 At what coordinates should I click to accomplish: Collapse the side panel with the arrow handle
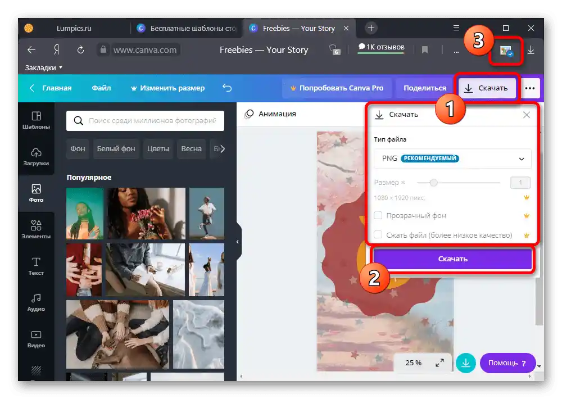(238, 242)
